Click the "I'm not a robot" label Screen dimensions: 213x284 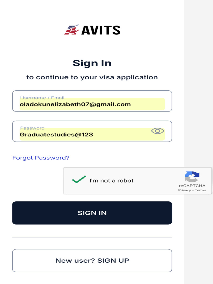pos(111,181)
